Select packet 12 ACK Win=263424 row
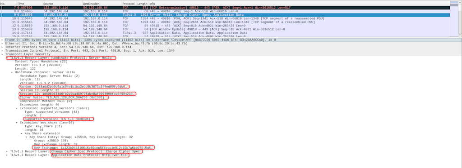Viewport: 462px width, 168px height. [x=225, y=26]
